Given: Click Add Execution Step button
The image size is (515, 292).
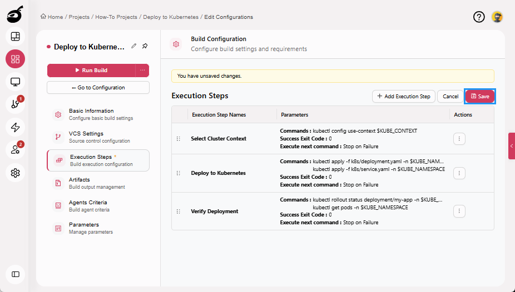Looking at the screenshot, I should pos(403,97).
